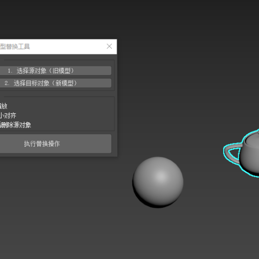Click empty white title bar space beside close X
Viewport: 259px width, 259px height.
(x=69, y=47)
